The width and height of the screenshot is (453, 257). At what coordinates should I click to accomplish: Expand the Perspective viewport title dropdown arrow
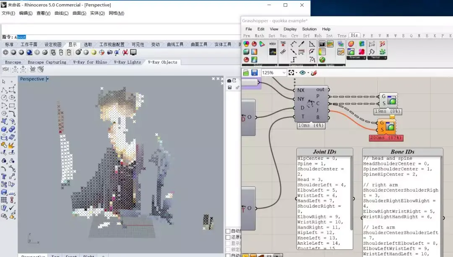coord(47,79)
